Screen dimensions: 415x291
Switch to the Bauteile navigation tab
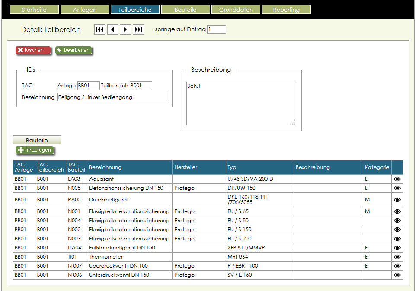click(185, 10)
